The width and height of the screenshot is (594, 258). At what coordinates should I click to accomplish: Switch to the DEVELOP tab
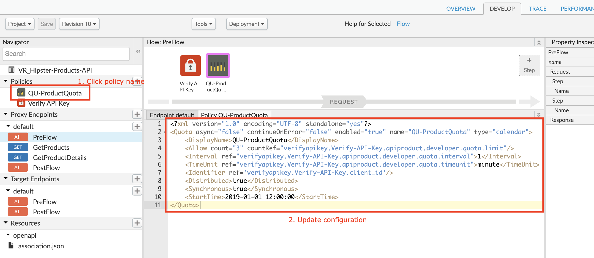pyautogui.click(x=502, y=9)
